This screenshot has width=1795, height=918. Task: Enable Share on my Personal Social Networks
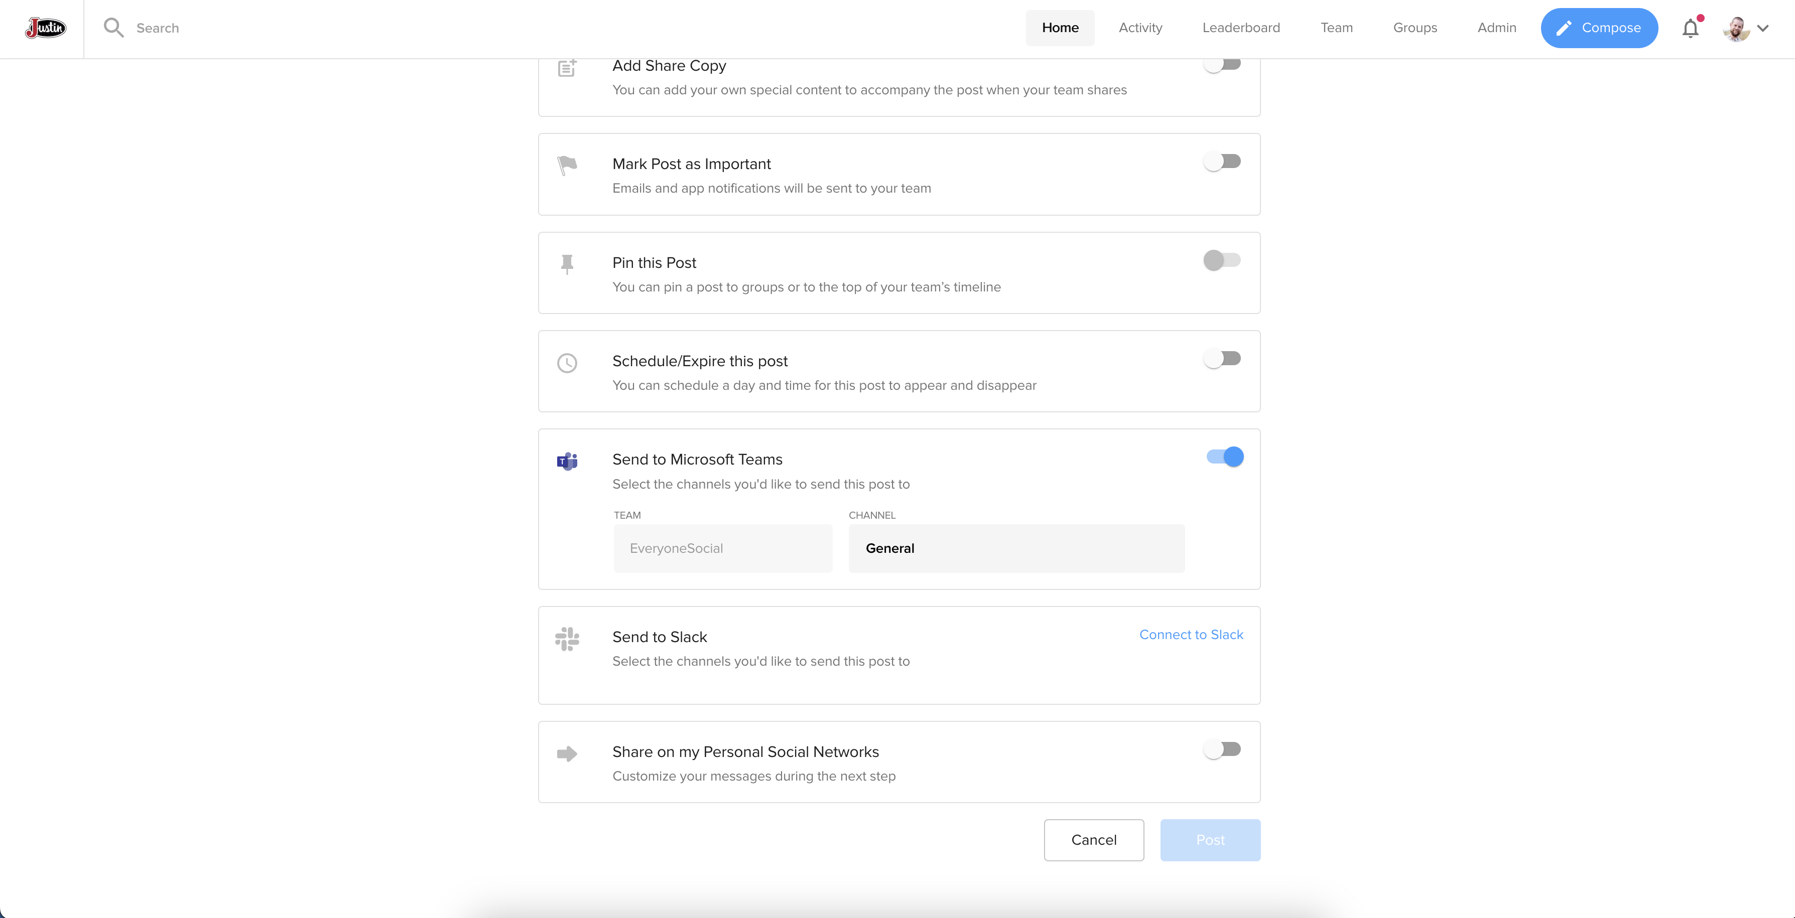[x=1222, y=749]
